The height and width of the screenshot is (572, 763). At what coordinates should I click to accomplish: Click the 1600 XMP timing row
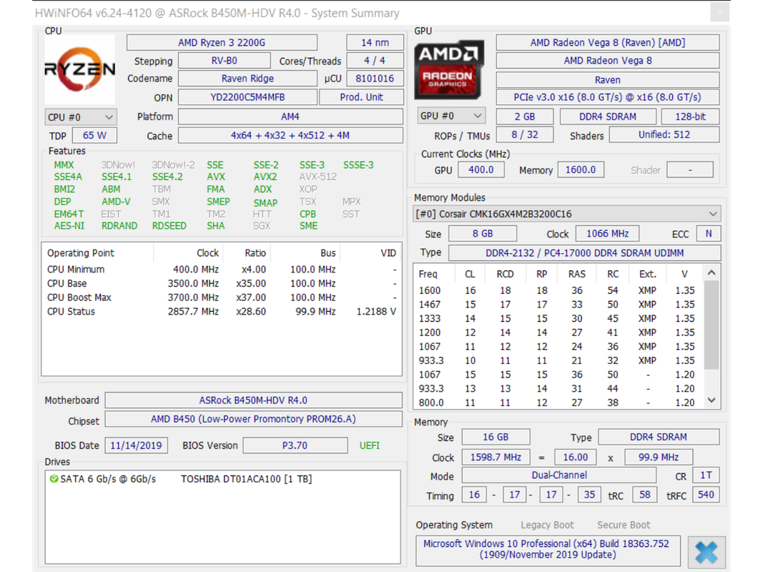(x=558, y=291)
